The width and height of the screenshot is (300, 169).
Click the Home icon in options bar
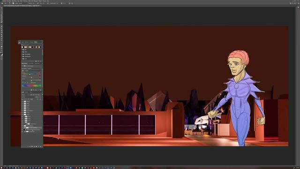[2, 3]
